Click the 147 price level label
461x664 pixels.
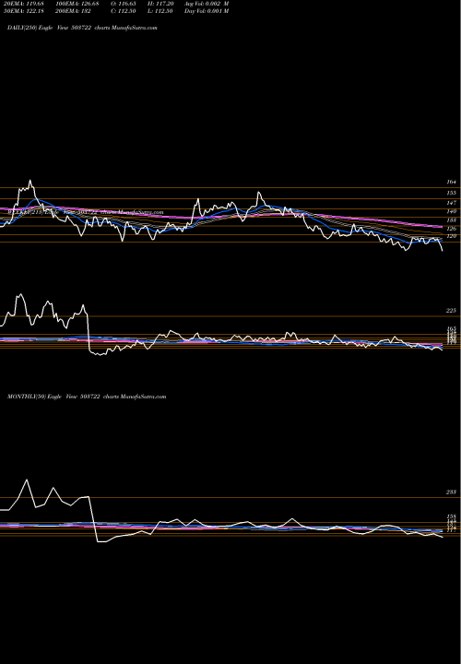pyautogui.click(x=451, y=203)
